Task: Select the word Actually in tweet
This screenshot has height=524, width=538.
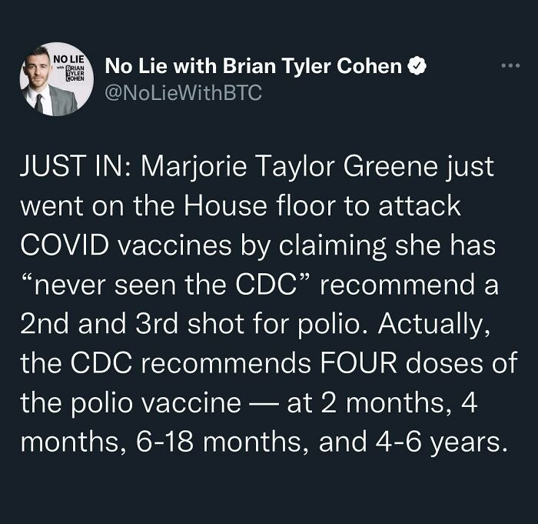Action: [x=433, y=325]
